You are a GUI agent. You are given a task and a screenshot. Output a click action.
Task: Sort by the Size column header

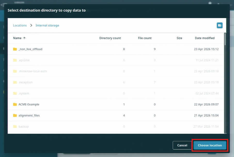179,38
